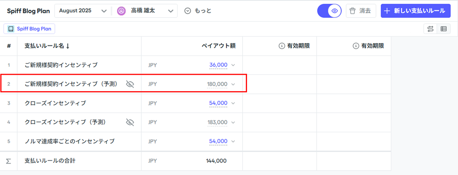Screen dimensions: 458x175
Task: Select the Spiff Blog Plan tab chip
Action: (x=29, y=29)
